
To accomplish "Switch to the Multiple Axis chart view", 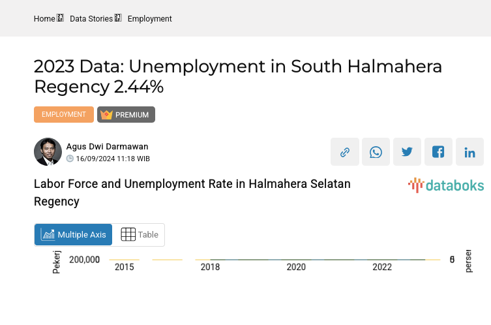I will coord(73,235).
